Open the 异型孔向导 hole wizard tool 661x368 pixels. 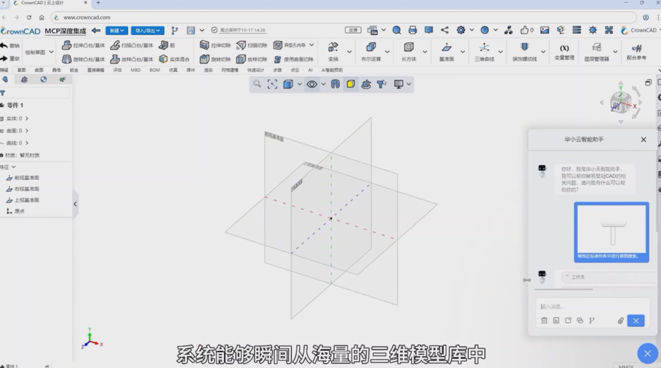pos(289,45)
